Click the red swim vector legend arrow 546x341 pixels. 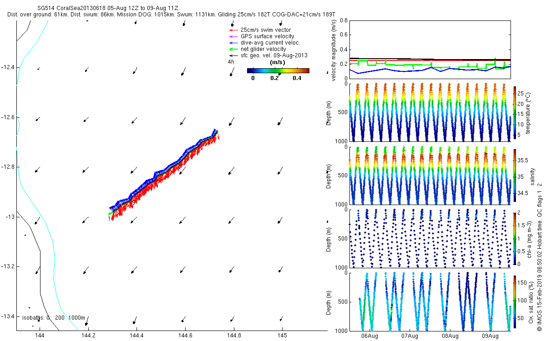pos(233,30)
